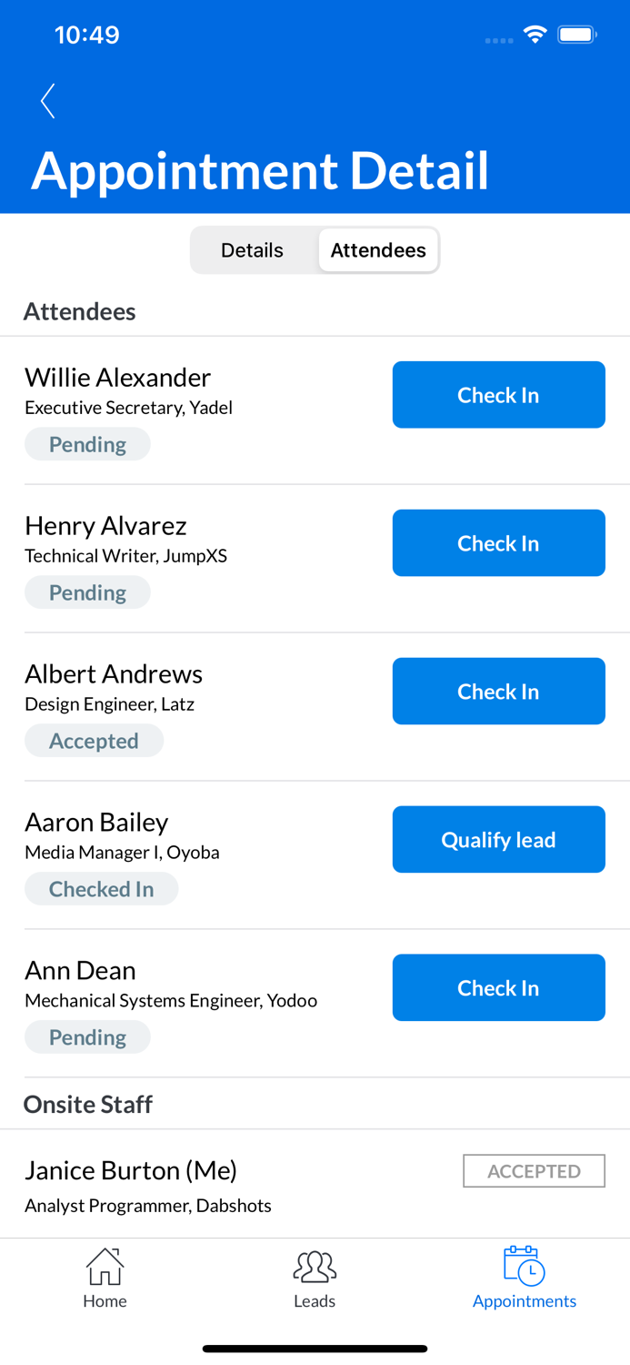
Task: Tap the battery indicator in status bar
Action: coord(575,34)
